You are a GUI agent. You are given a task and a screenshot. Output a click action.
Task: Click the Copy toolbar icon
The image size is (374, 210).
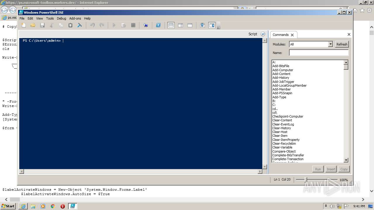point(61,25)
